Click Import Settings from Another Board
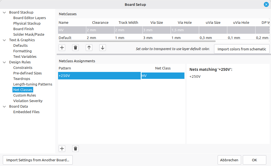This screenshot has height=166, width=271. tap(38, 160)
